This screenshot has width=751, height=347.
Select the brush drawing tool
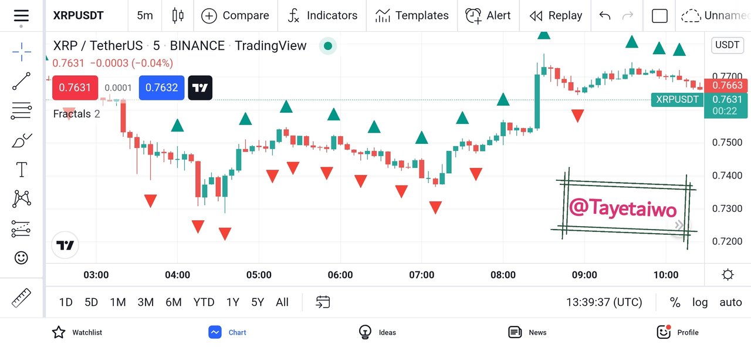(x=22, y=140)
